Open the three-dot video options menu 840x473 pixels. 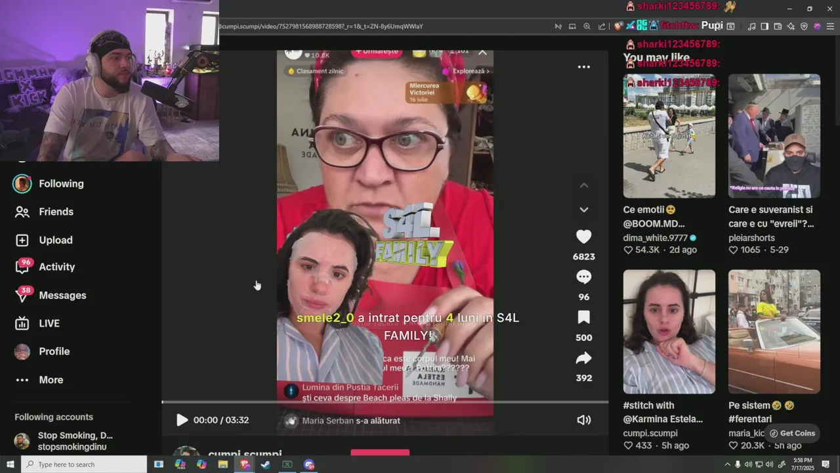pos(583,67)
